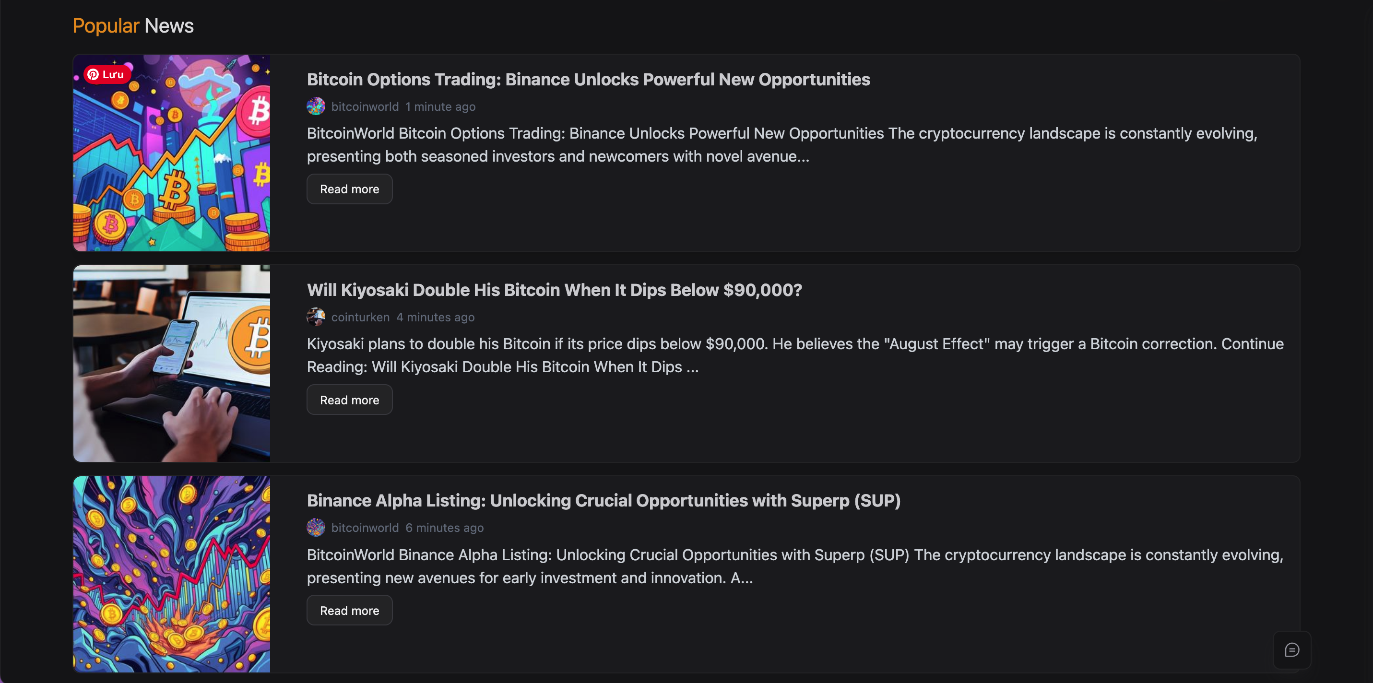Click bitcoinworld author name, 1 minute ago
This screenshot has width=1373, height=683.
365,106
